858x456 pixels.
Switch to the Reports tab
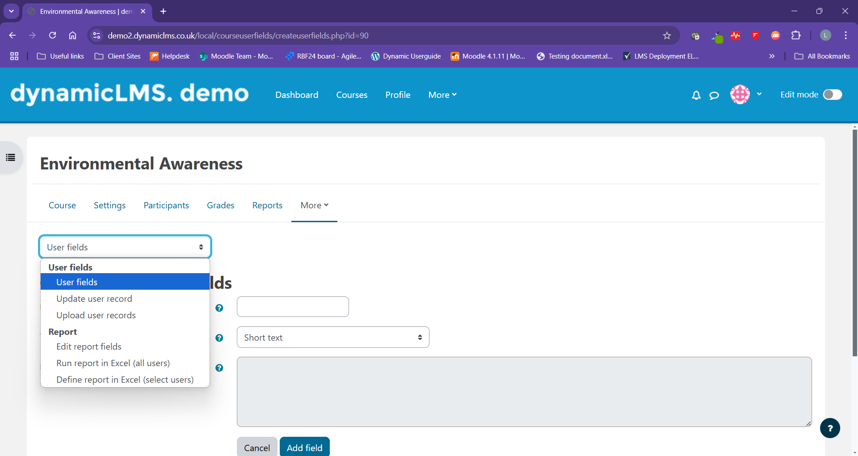[267, 205]
